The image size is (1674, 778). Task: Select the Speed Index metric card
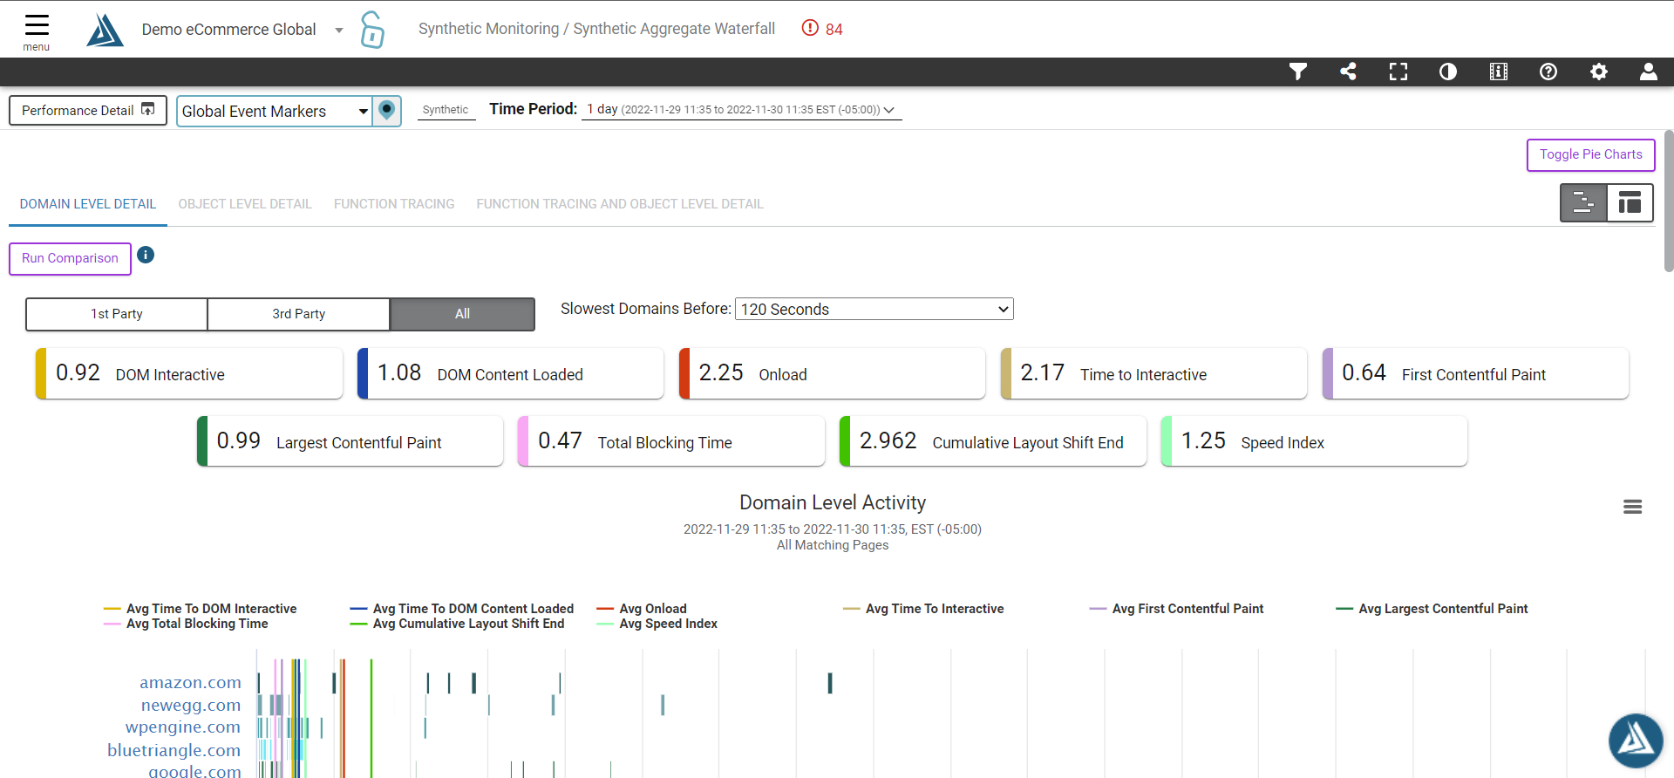pyautogui.click(x=1315, y=441)
